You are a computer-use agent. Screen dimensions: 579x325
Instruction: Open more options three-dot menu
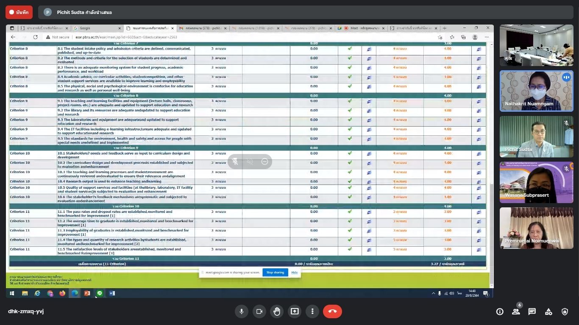click(312, 311)
